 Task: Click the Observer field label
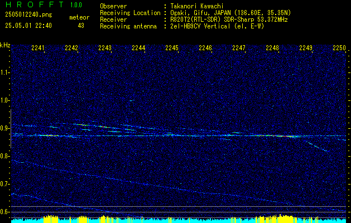(x=113, y=6)
